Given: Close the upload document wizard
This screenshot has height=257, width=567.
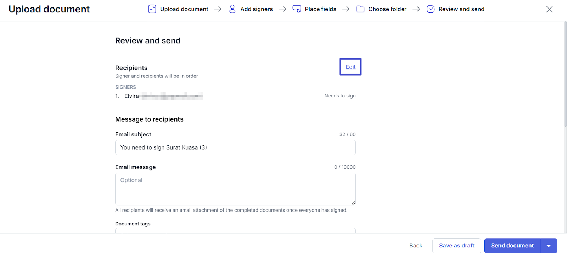Looking at the screenshot, I should [x=549, y=9].
